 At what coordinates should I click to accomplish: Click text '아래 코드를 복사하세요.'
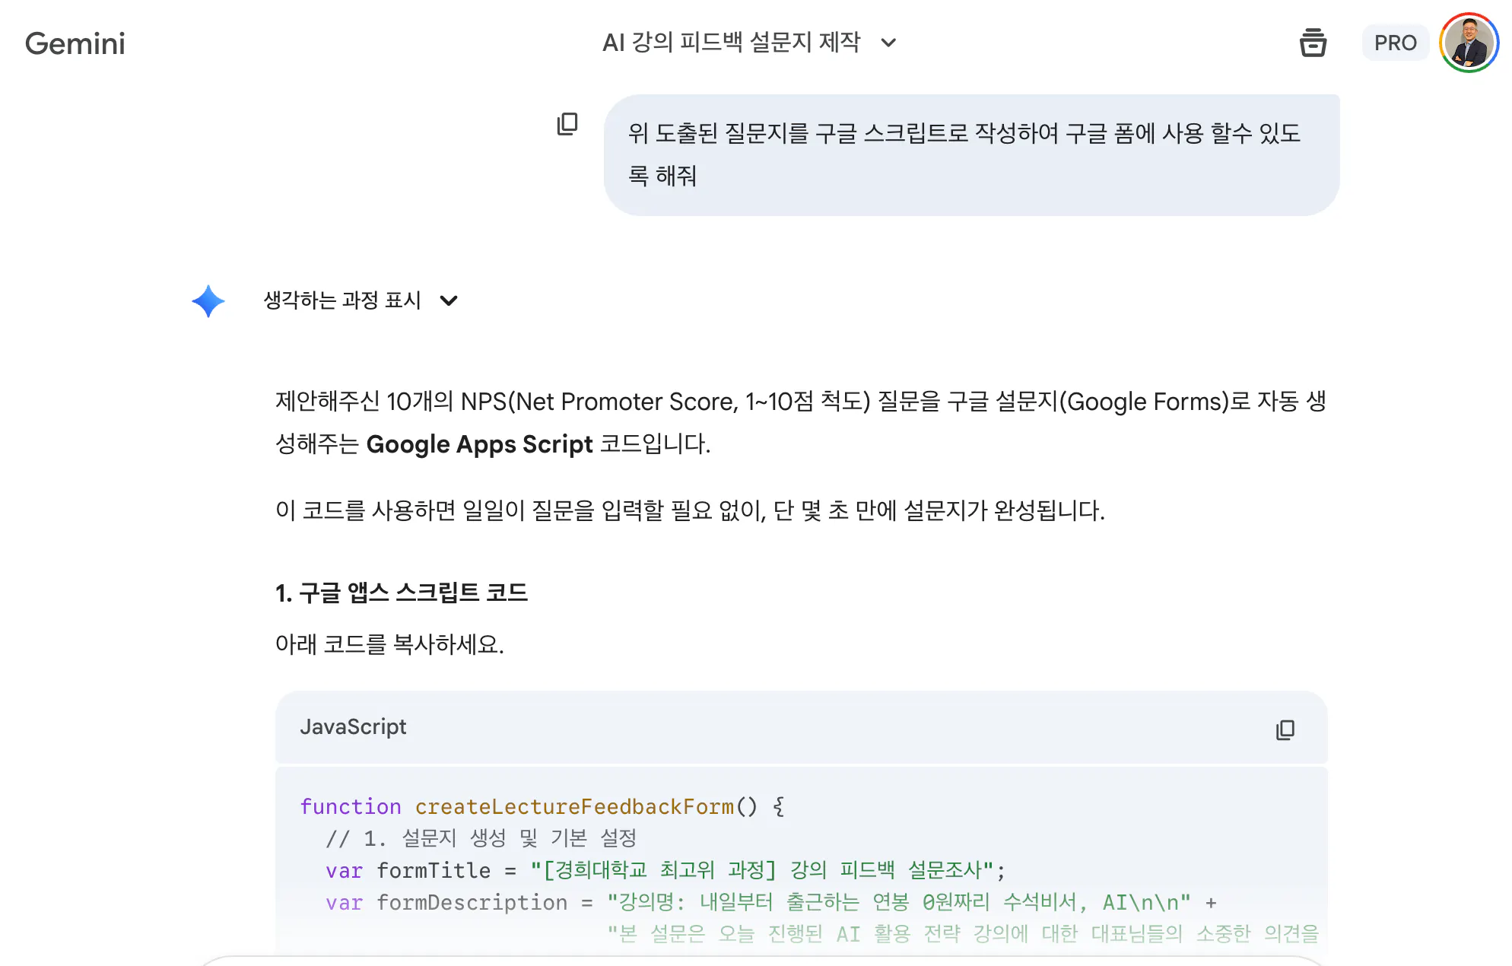pos(389,644)
